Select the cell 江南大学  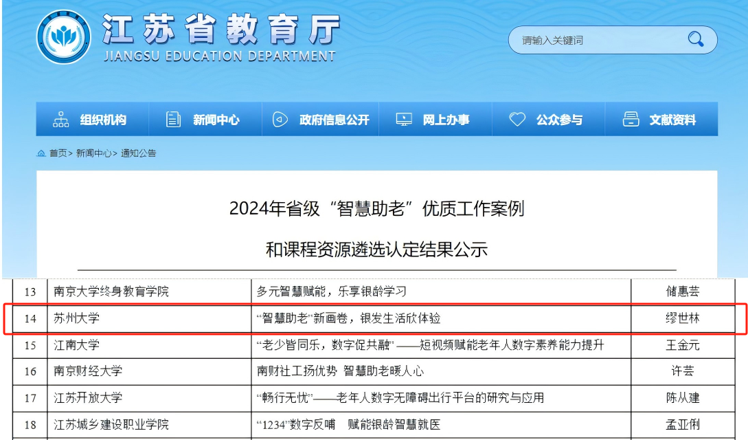point(149,345)
